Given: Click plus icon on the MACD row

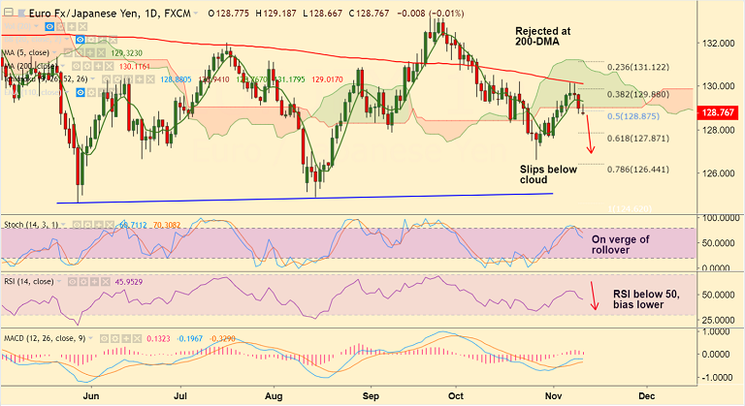Looking at the screenshot, I should tap(126, 338).
